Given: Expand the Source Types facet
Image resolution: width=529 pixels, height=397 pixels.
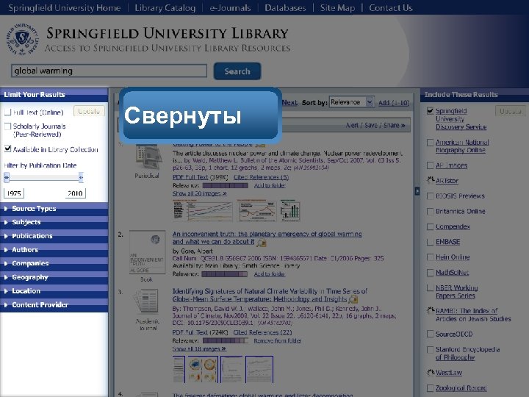Looking at the screenshot, I should point(54,209).
